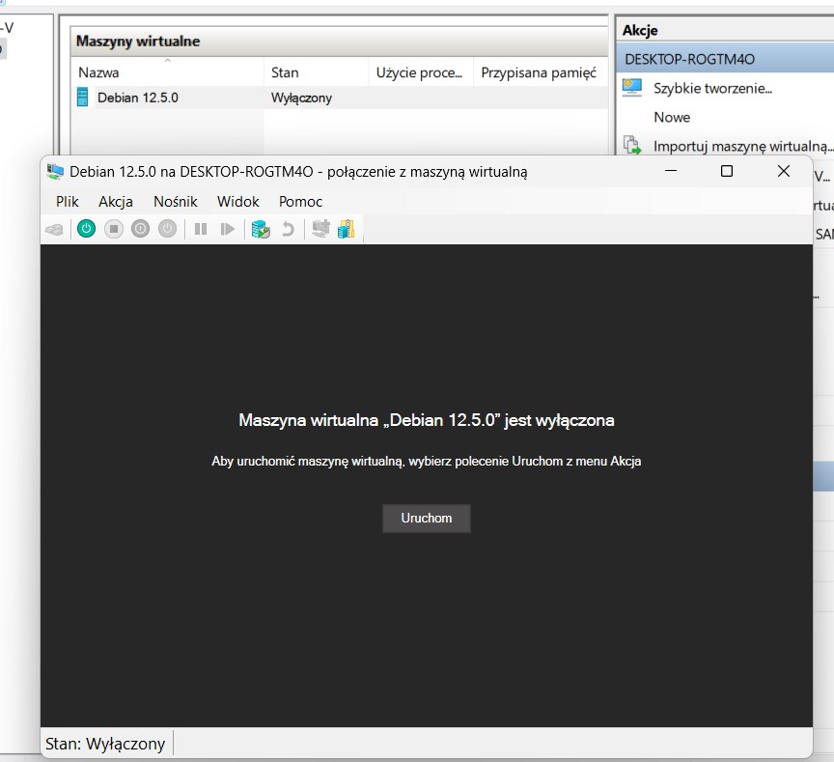
Task: Click the Szybkie tworzenie... action
Action: tap(712, 88)
